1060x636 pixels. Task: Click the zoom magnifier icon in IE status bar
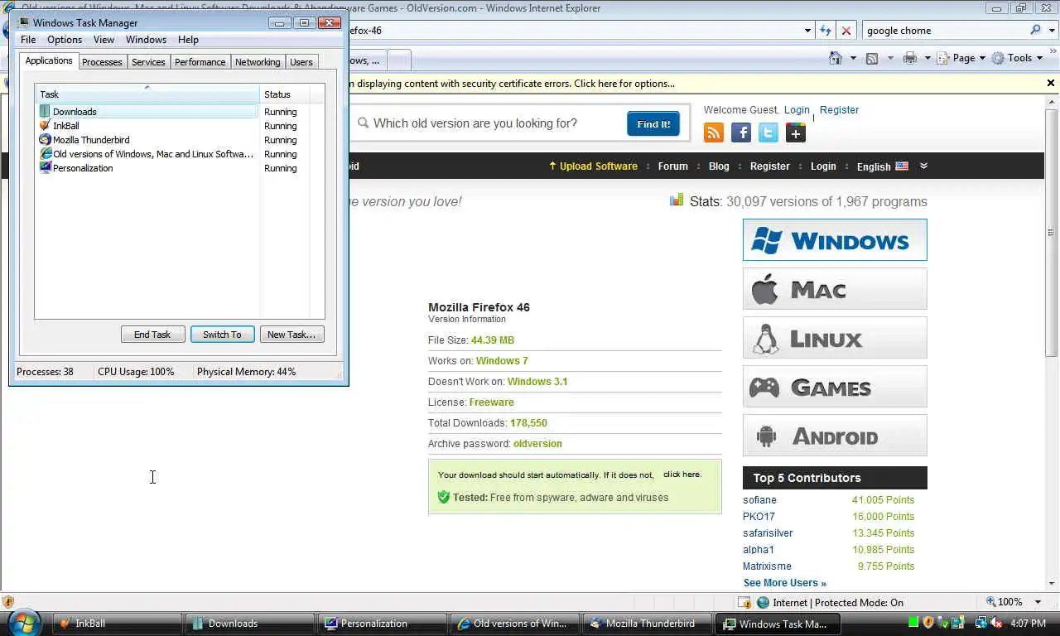[x=990, y=602]
